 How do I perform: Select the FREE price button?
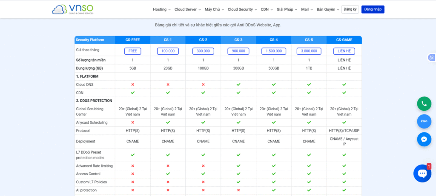(x=132, y=51)
